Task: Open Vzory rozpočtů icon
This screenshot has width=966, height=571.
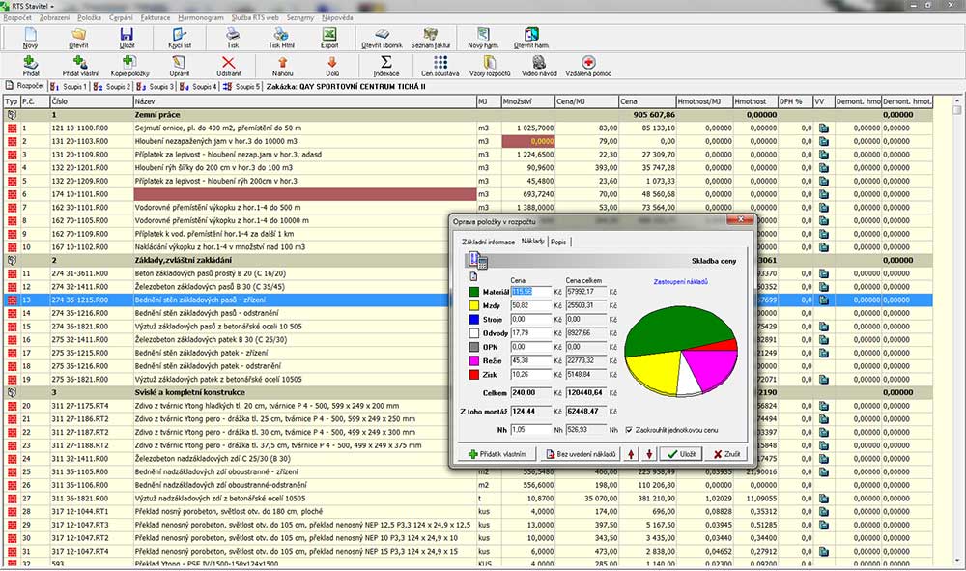Action: click(x=490, y=62)
